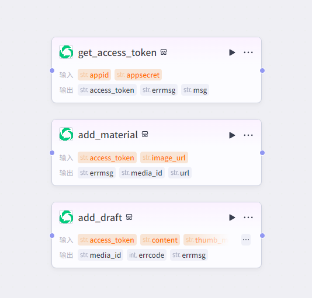Click the right output port of add_draft
The image size is (312, 298).
[x=262, y=236]
